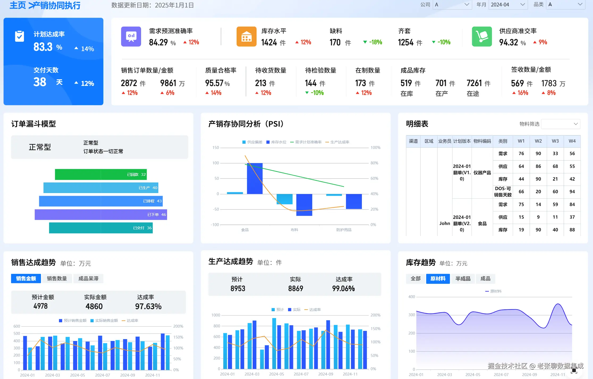Click the green 已回款 funnel bar
Viewport: 593px width, 379px height.
(101, 174)
